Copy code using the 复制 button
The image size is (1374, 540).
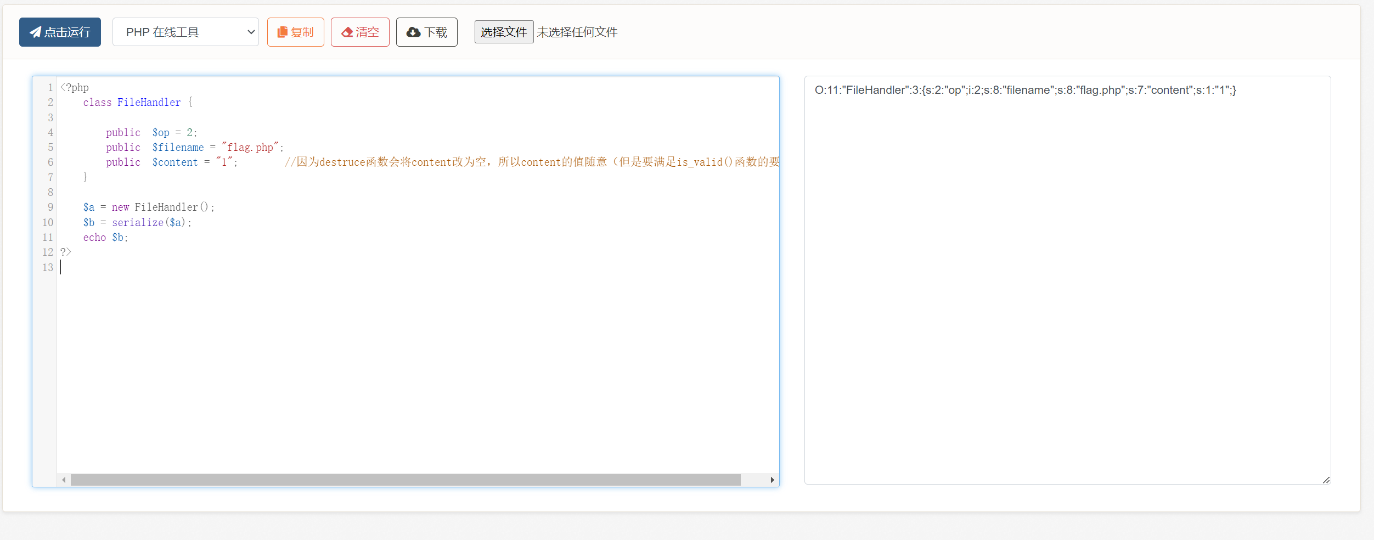click(296, 32)
